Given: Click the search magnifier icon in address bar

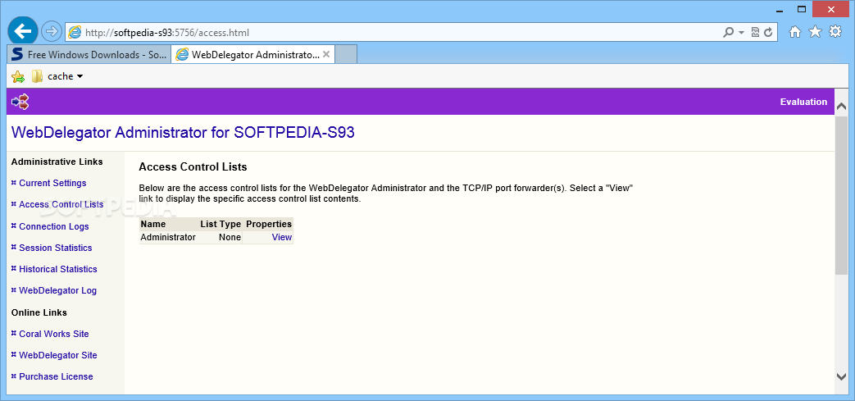Looking at the screenshot, I should coord(728,32).
